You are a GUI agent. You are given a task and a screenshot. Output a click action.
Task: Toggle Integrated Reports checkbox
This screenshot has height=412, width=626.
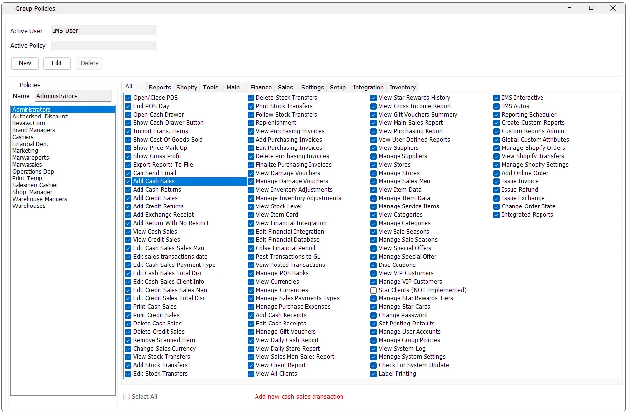click(497, 215)
